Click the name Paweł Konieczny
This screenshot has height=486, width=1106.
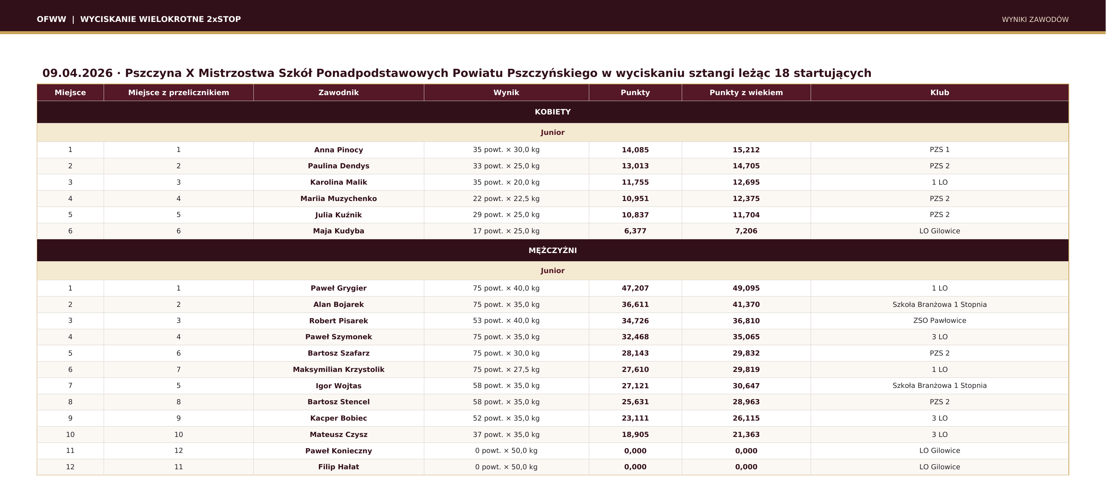click(339, 451)
